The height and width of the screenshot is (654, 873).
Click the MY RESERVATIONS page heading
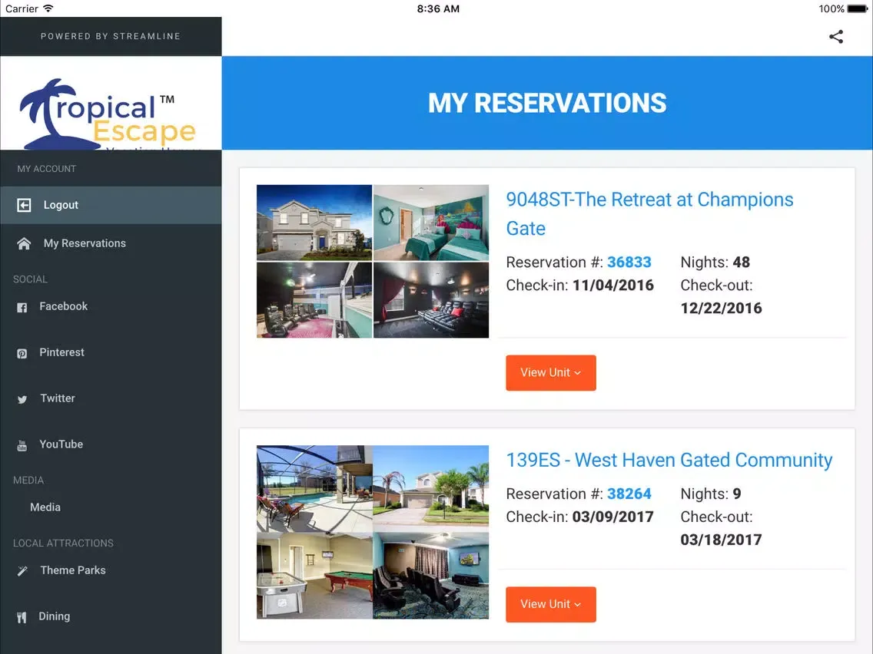click(x=547, y=103)
